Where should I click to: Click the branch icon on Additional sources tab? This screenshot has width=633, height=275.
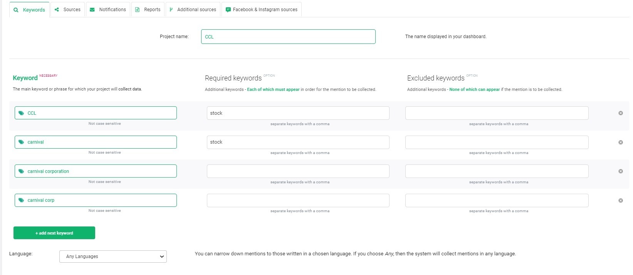[x=171, y=10]
